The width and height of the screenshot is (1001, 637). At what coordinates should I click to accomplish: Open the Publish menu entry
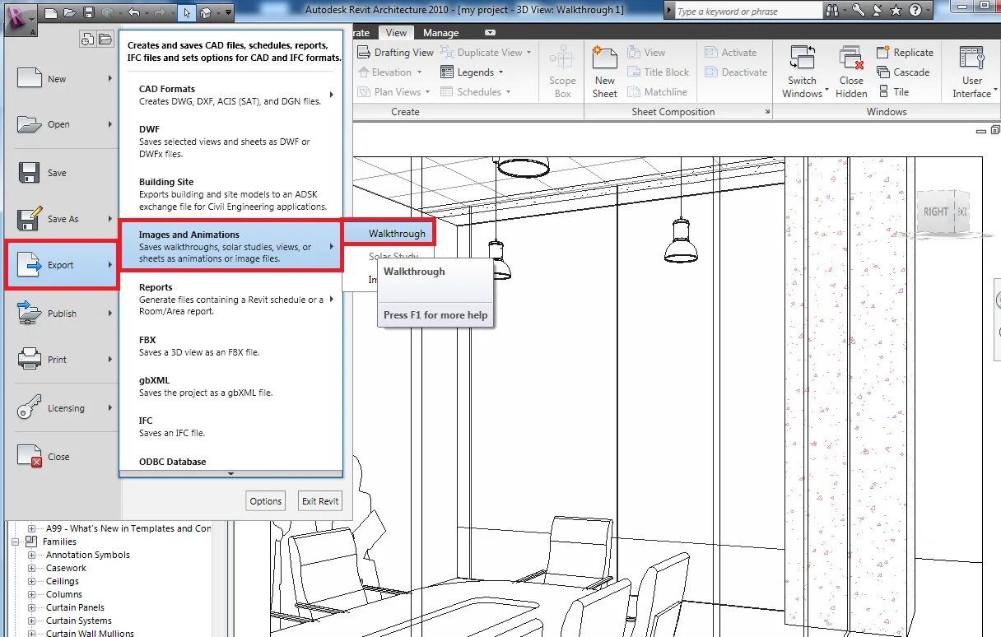[x=62, y=314]
